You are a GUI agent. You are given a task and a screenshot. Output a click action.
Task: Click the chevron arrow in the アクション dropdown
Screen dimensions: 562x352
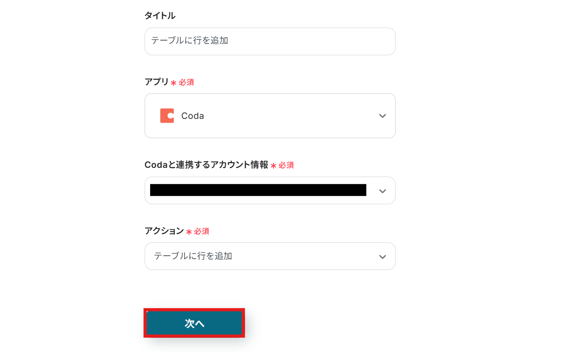tap(382, 257)
